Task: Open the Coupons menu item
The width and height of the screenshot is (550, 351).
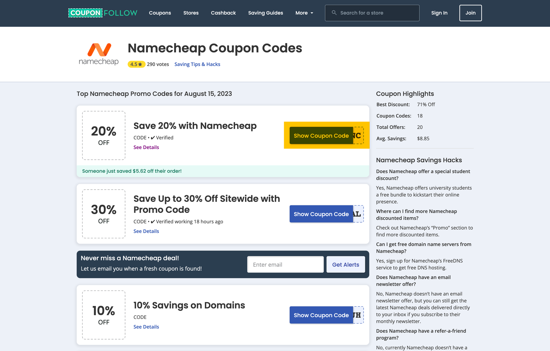Action: pos(160,13)
